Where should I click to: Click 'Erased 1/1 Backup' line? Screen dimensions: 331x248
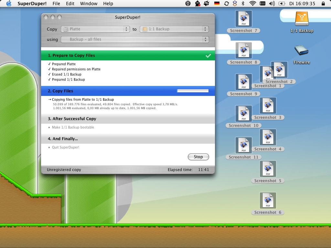tap(67, 75)
